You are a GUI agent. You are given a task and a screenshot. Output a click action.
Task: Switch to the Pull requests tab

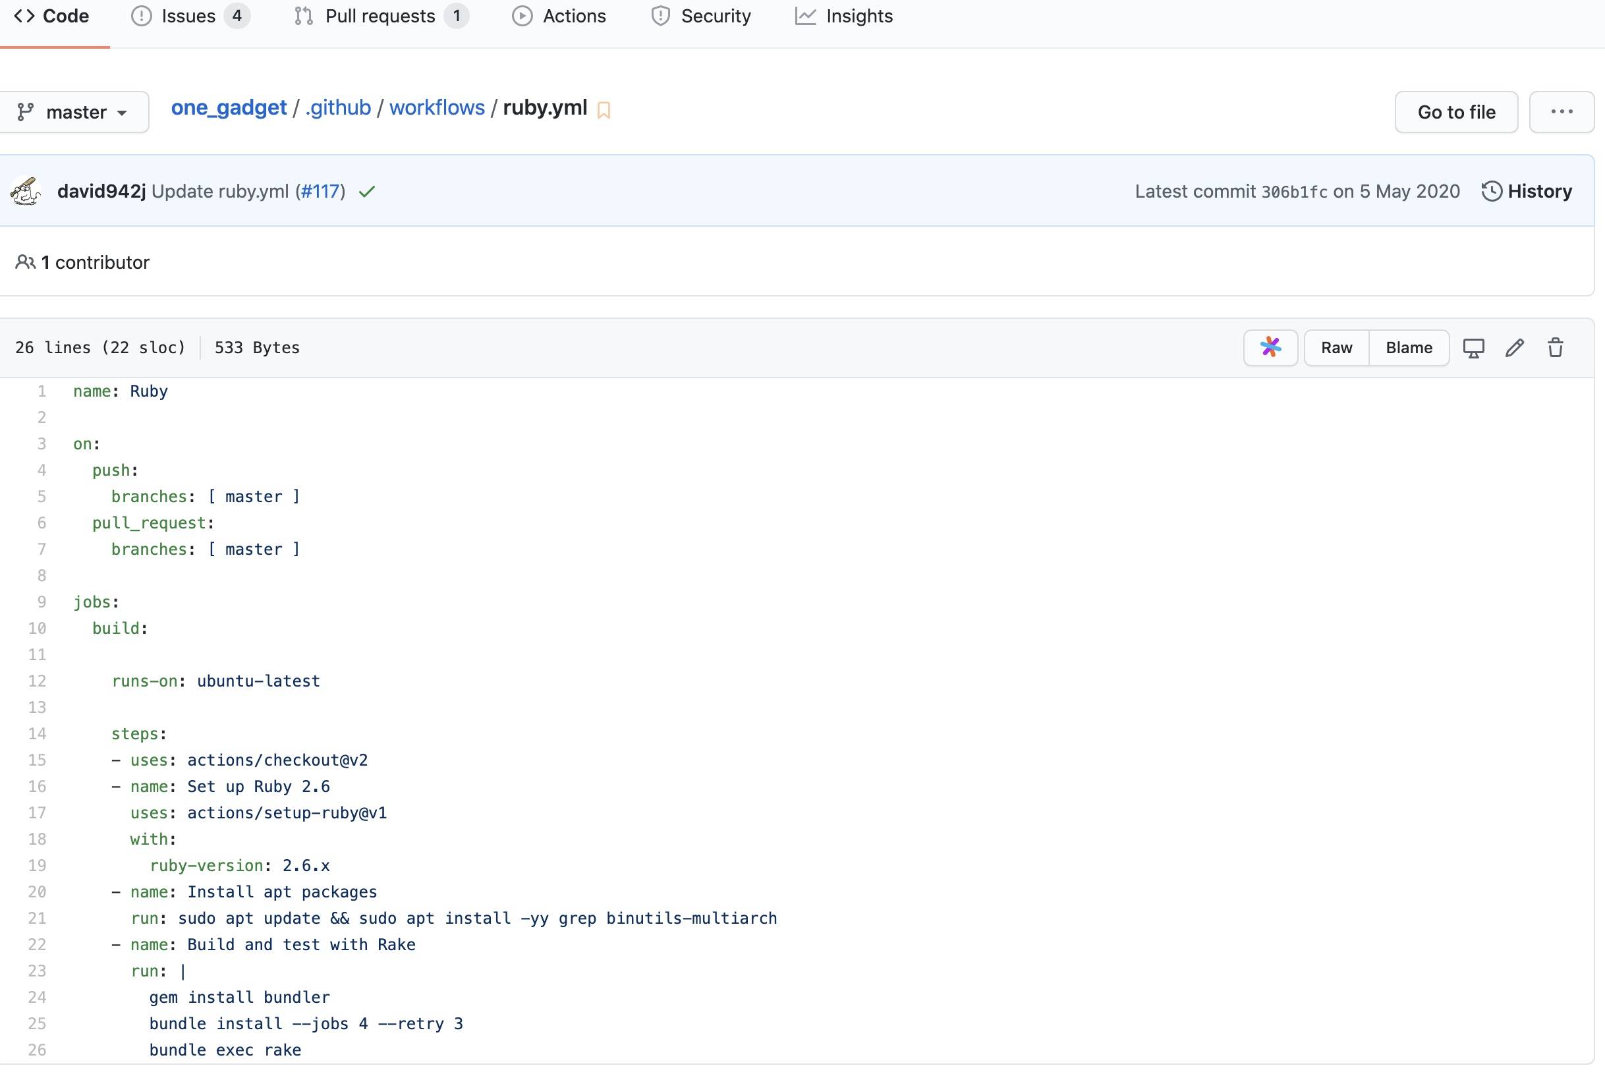381,16
